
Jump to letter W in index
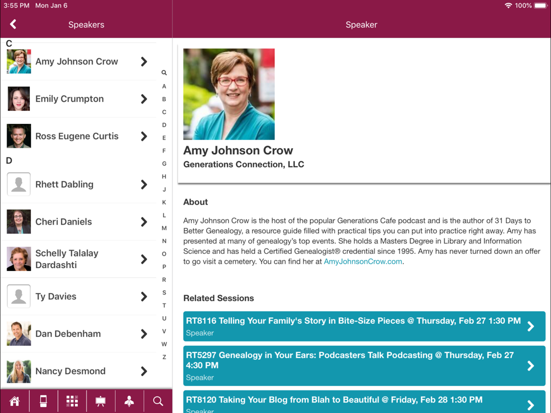(x=164, y=344)
